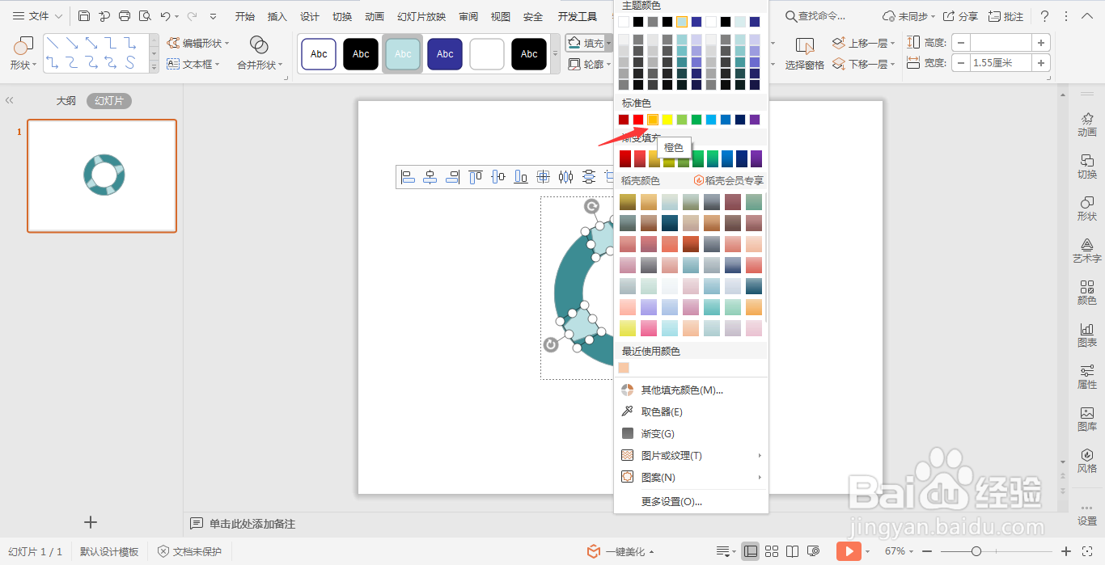The height and width of the screenshot is (565, 1105).
Task: Click 一键美化 beautify button
Action: [620, 551]
